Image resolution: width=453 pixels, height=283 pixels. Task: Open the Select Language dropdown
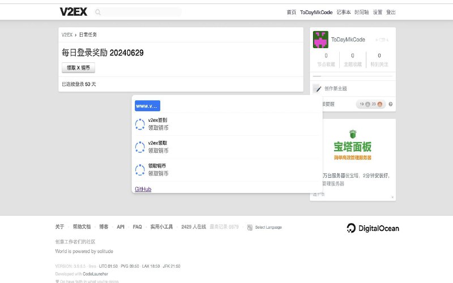[268, 228]
